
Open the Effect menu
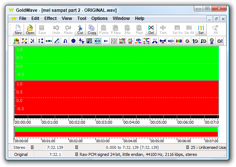pyautogui.click(x=50, y=18)
